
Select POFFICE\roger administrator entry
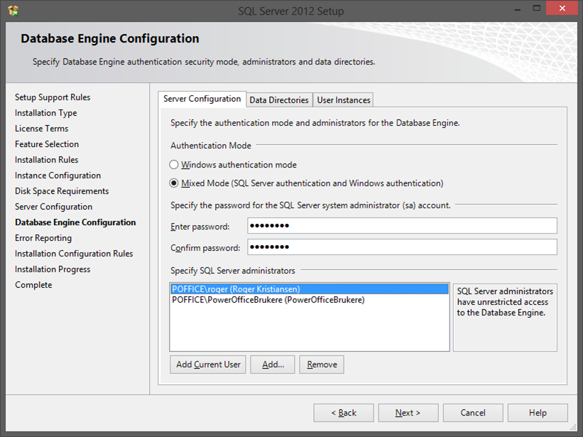point(310,289)
